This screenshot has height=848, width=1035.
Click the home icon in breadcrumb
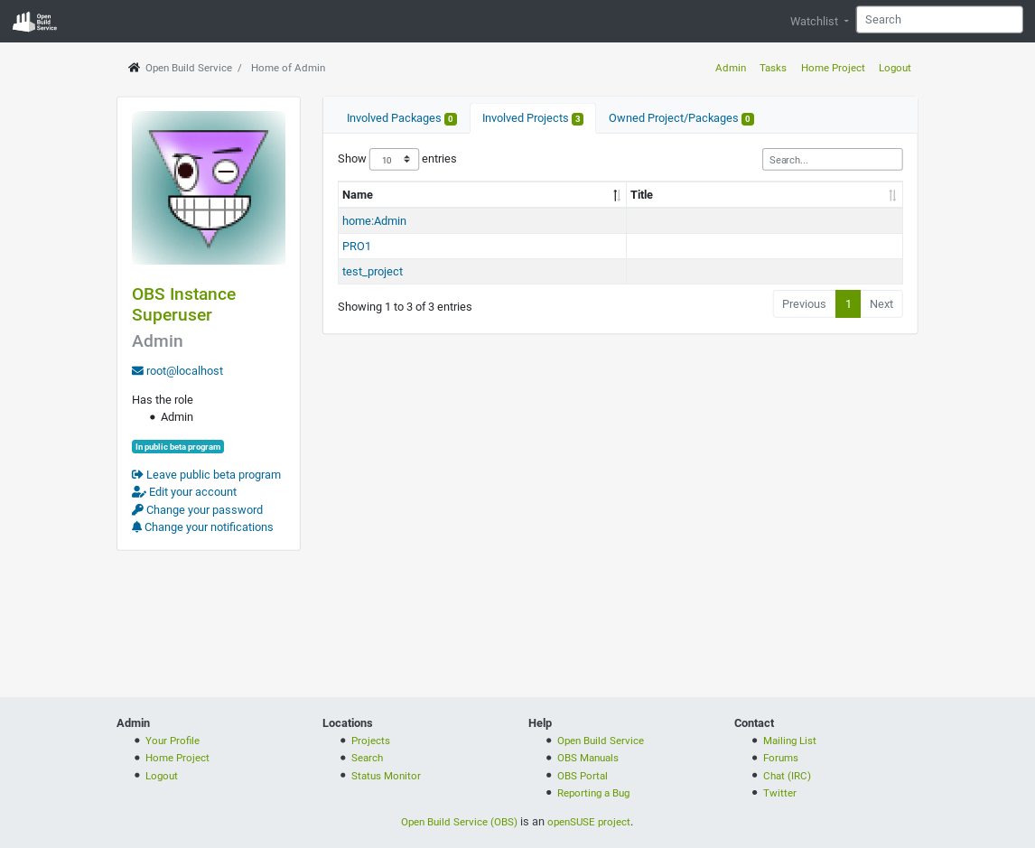133,66
